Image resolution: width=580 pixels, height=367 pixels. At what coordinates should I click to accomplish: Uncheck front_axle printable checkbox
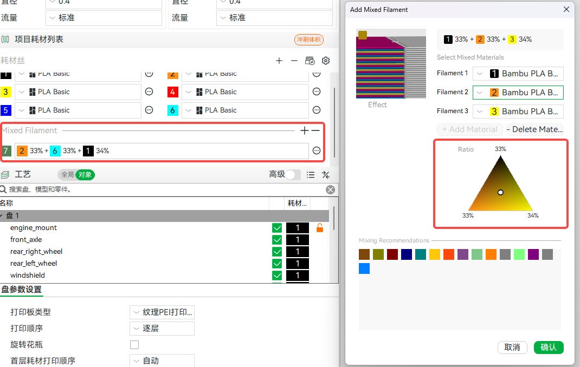pyautogui.click(x=276, y=240)
